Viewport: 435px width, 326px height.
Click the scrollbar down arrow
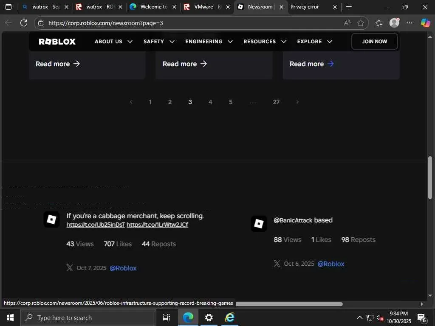click(x=430, y=295)
